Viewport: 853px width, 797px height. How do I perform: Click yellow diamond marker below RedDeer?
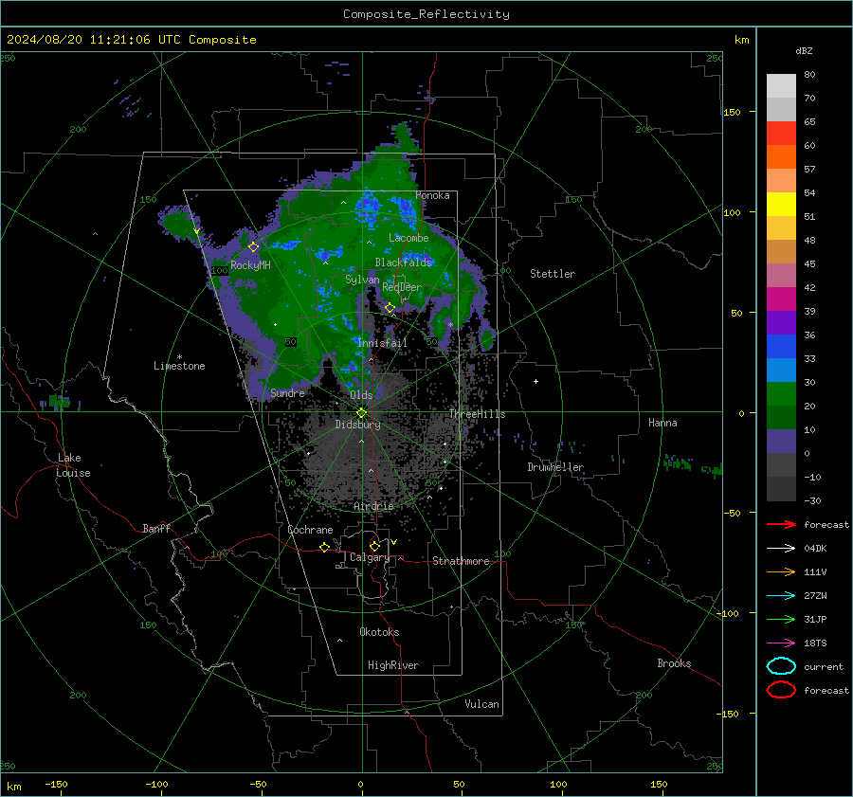point(390,308)
